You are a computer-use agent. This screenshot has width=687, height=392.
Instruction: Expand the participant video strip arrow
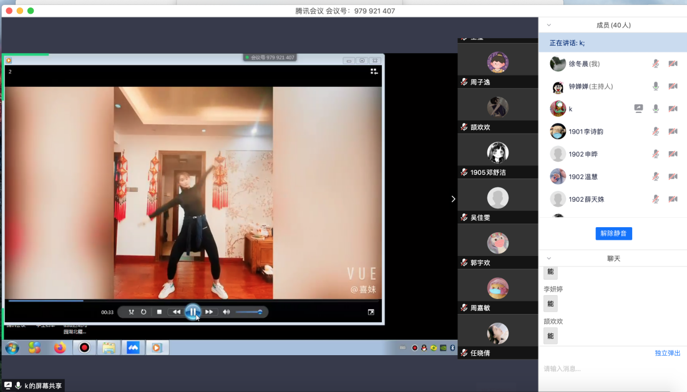(453, 198)
